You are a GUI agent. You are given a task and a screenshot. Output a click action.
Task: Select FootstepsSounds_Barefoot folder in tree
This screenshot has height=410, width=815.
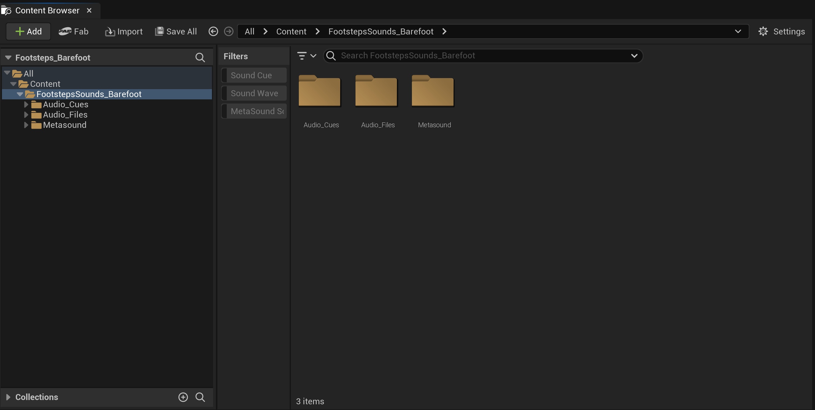[107, 94]
